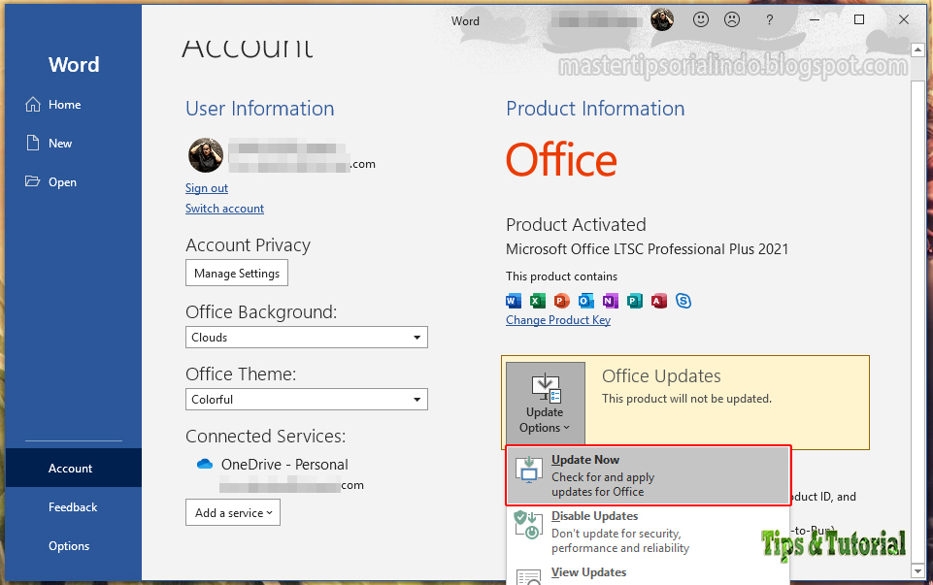
Task: Click the Access app icon
Action: pyautogui.click(x=658, y=301)
